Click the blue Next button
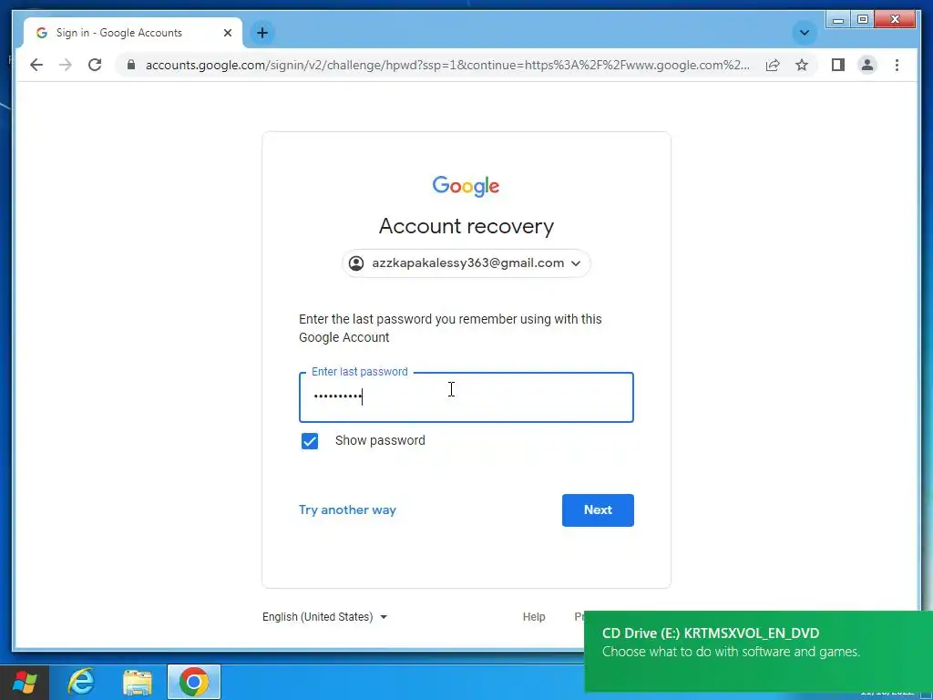Screen dimensions: 933x700 (x=598, y=510)
